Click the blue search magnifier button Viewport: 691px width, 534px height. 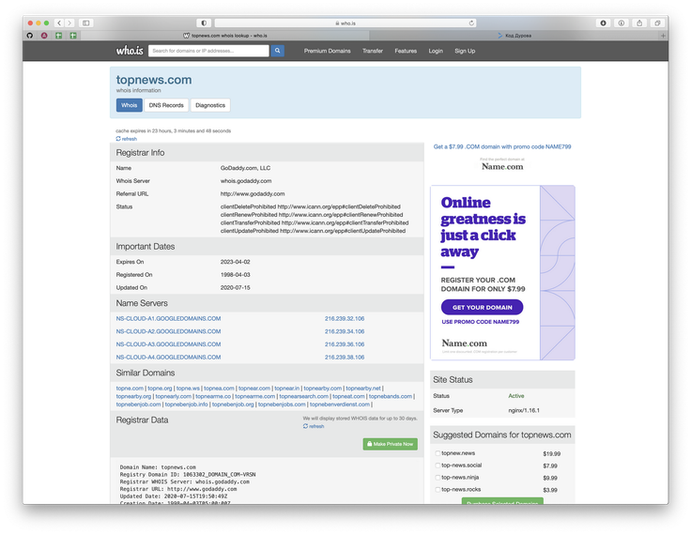tap(277, 51)
